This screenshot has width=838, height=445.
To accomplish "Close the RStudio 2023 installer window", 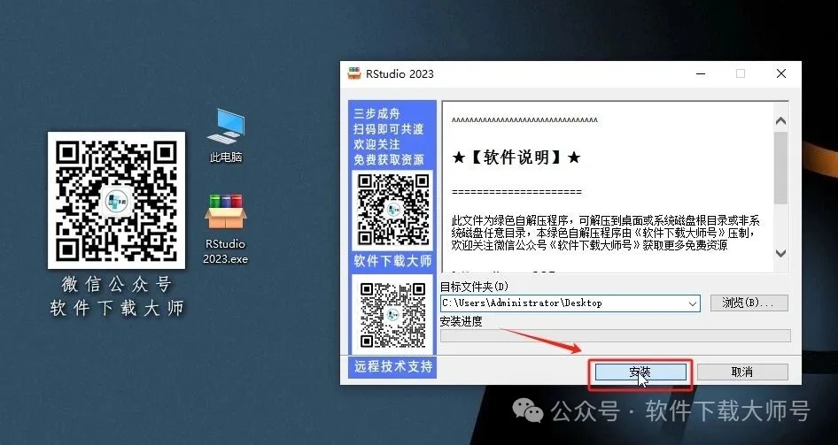I will click(x=780, y=73).
